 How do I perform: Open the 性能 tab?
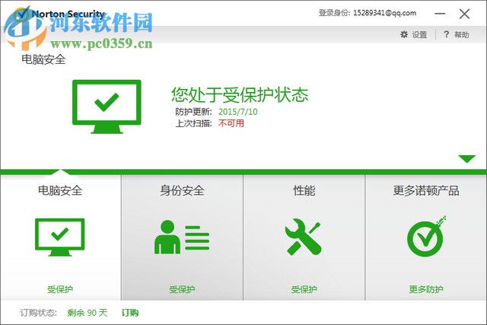coord(304,237)
